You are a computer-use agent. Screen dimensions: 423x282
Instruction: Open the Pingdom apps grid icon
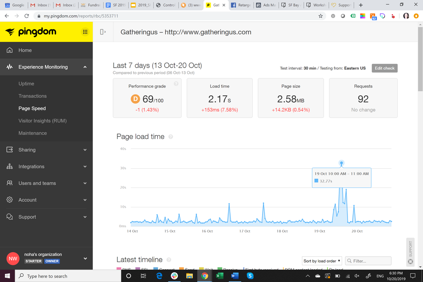[85, 32]
